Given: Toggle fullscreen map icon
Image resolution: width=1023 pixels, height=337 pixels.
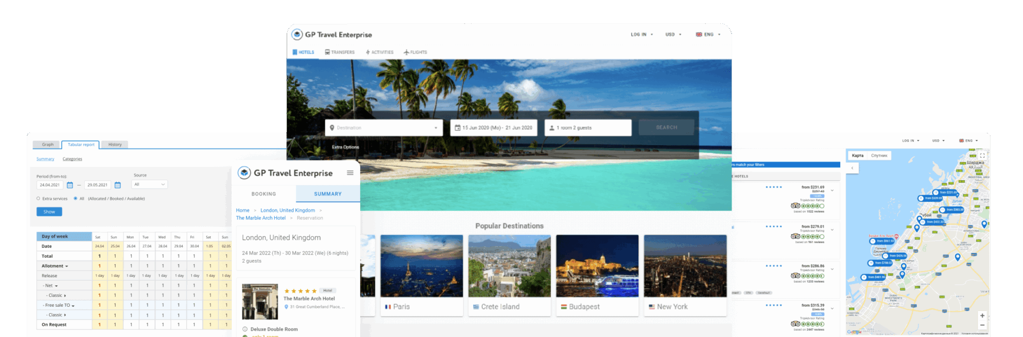Looking at the screenshot, I should (982, 156).
